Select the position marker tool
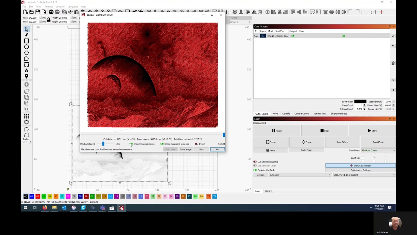Image resolution: width=417 pixels, height=235 pixels. click(26, 76)
